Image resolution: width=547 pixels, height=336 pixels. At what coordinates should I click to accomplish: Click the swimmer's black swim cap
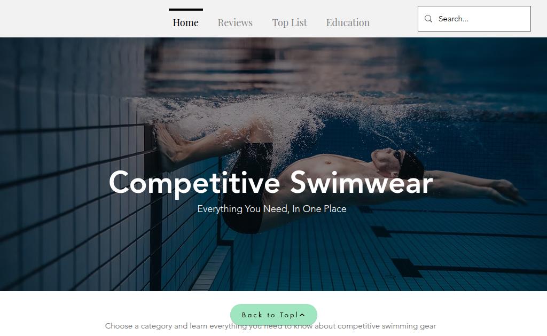point(412,165)
